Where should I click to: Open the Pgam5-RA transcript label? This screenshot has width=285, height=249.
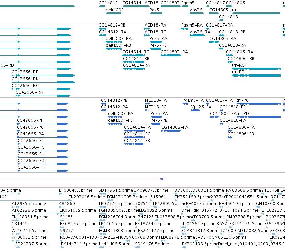click(192, 25)
